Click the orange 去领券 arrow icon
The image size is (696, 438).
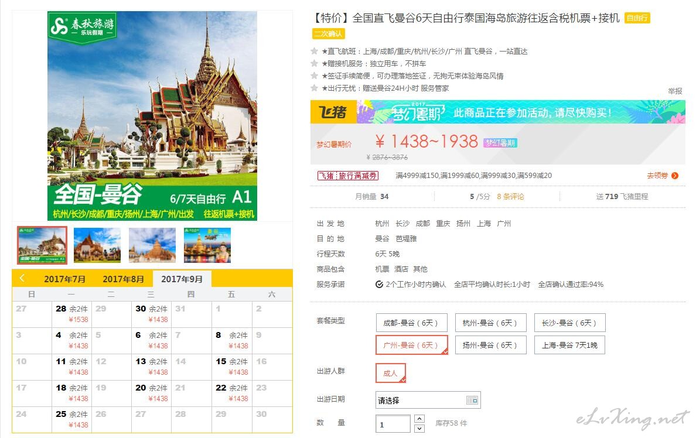675,176
